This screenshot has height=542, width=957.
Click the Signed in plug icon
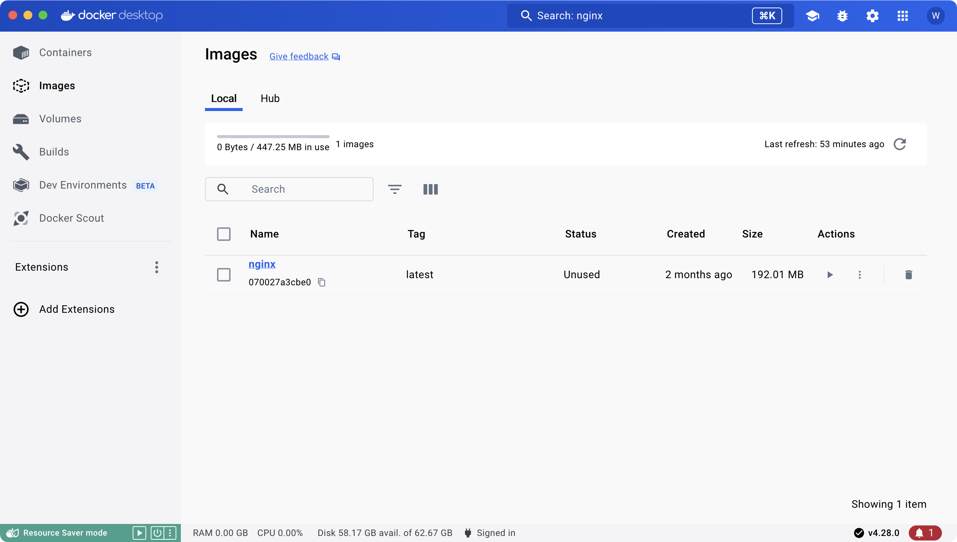point(468,533)
